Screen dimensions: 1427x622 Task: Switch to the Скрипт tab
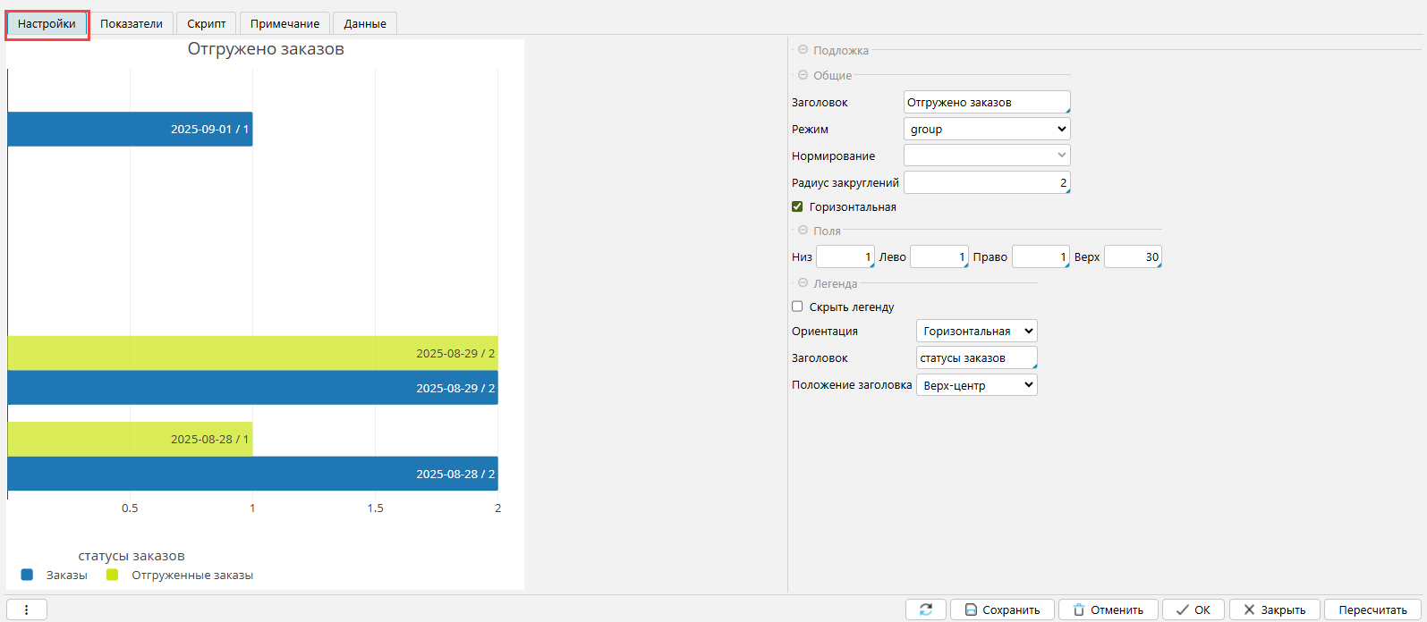point(207,24)
